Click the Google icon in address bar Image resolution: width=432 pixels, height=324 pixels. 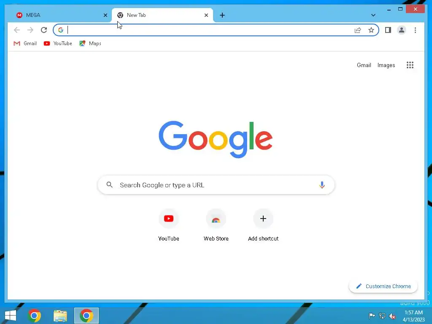[61, 30]
